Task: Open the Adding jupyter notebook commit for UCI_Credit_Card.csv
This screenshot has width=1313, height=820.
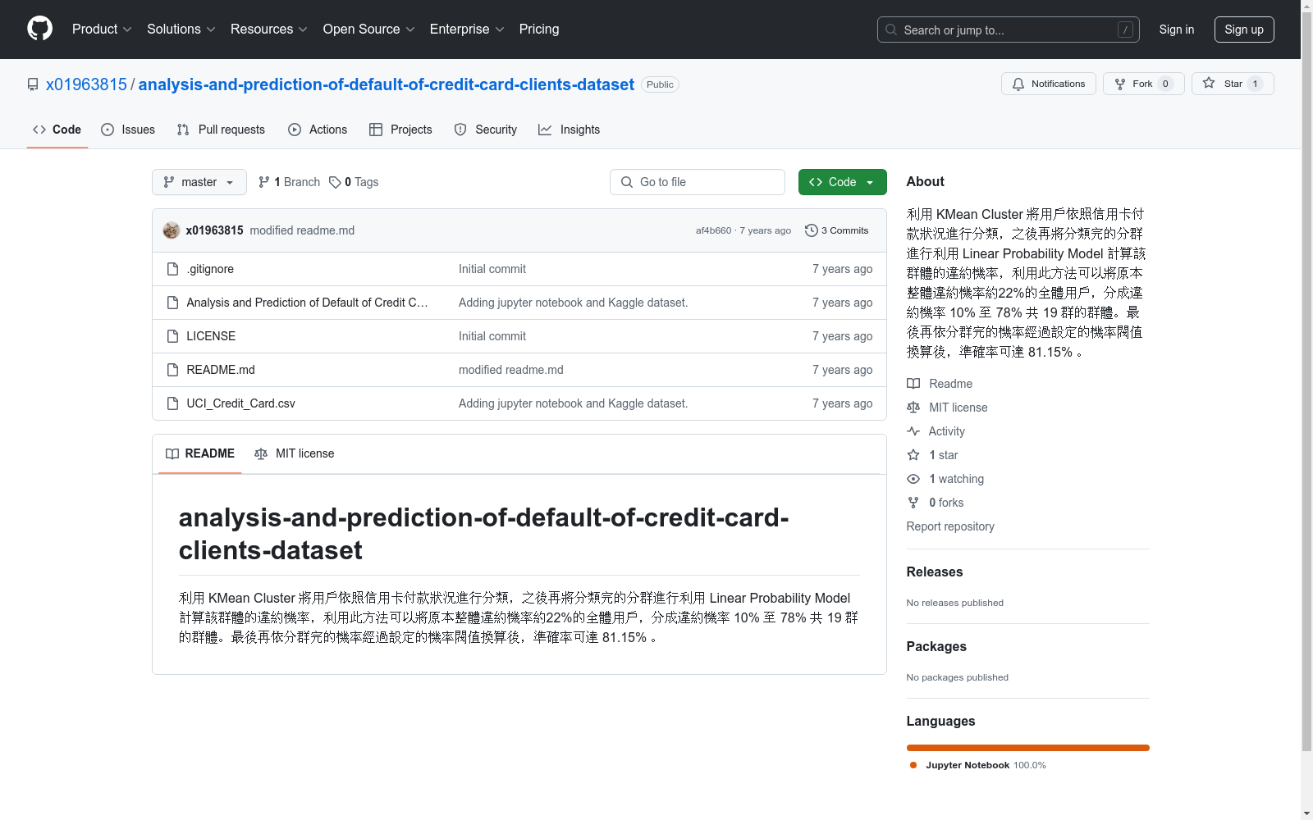Action: [573, 403]
